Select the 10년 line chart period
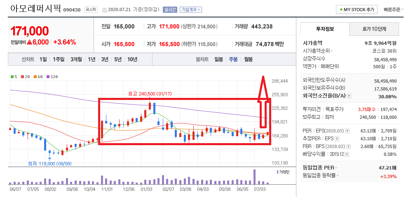Viewport: 406px width, 197px height. pos(132,59)
